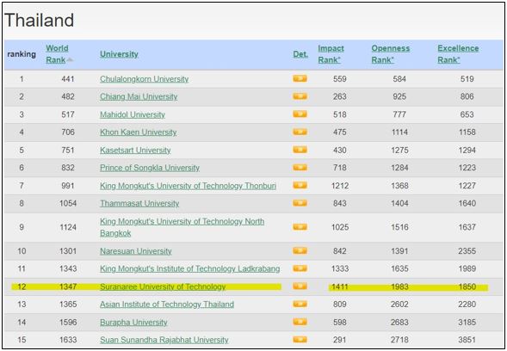Click the Det. column header link
Viewport: 507px width, 351px height.
coord(300,54)
